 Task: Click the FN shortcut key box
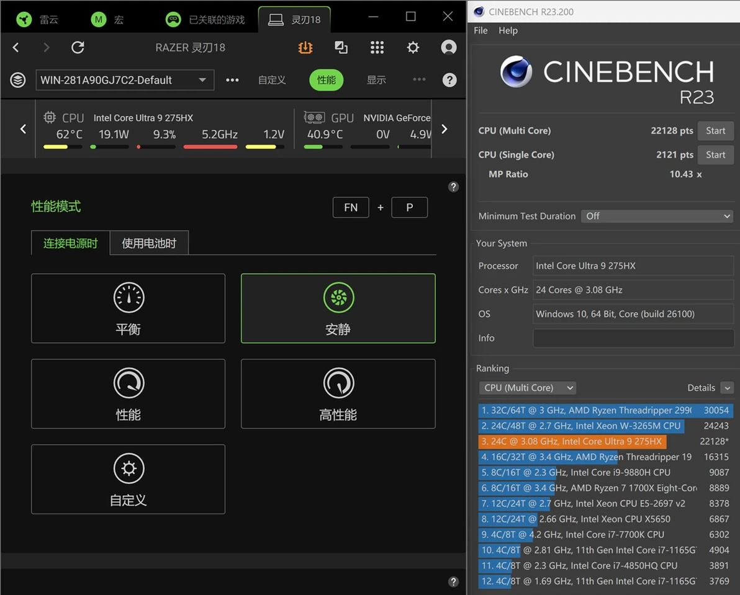351,207
